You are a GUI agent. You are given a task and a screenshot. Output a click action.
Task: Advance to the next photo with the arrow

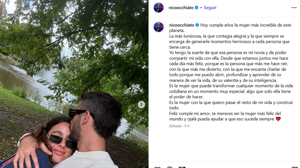point(141,105)
